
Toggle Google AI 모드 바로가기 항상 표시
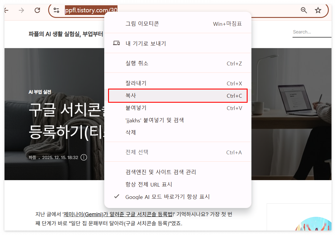coord(168,197)
